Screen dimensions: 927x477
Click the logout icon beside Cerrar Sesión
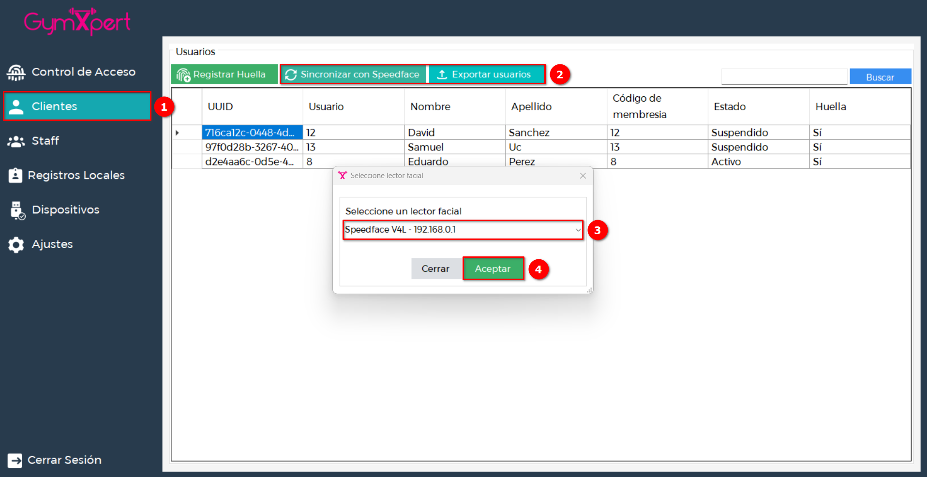pyautogui.click(x=15, y=461)
